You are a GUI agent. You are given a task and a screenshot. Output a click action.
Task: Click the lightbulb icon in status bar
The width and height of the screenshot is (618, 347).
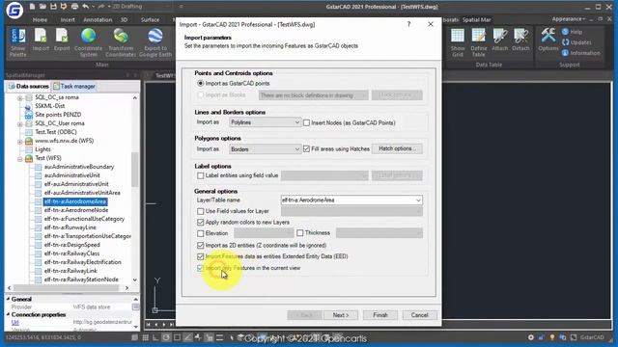pyautogui.click(x=552, y=337)
